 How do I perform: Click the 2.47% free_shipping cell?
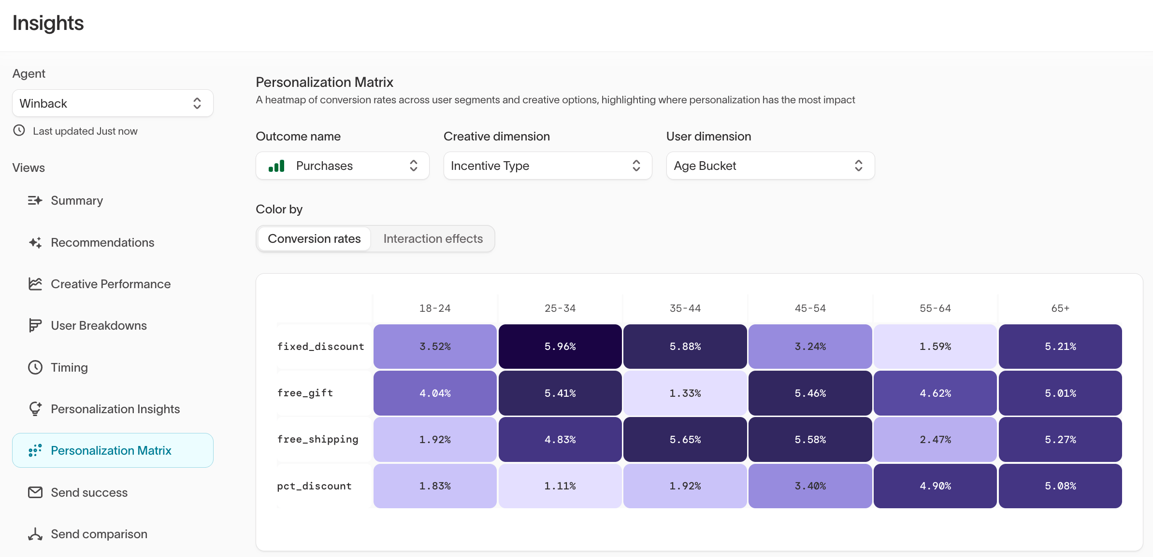(x=935, y=440)
